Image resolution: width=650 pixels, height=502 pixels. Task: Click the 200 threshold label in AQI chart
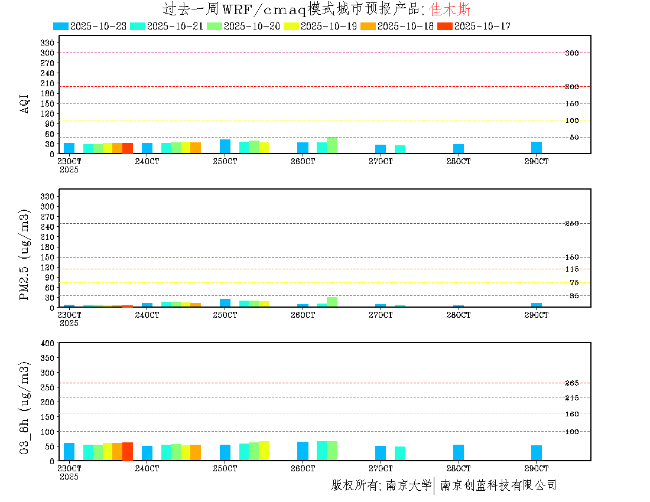pos(571,87)
